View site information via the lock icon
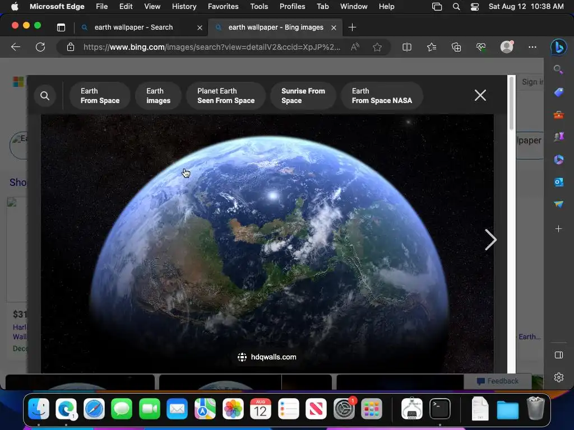Viewport: 574px width, 430px height. tap(71, 47)
